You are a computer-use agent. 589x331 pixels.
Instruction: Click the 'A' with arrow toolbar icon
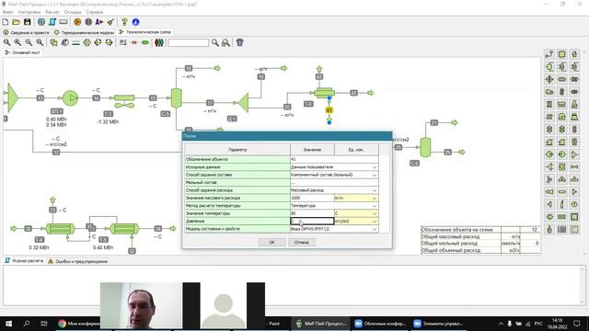(x=99, y=22)
